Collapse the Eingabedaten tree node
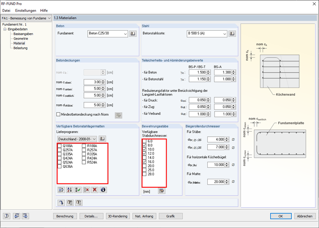The image size is (319, 228). 5,29
